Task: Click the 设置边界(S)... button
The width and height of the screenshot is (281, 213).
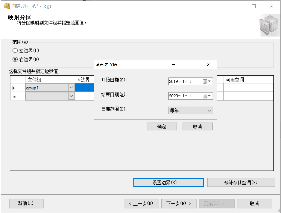Action: [168, 183]
